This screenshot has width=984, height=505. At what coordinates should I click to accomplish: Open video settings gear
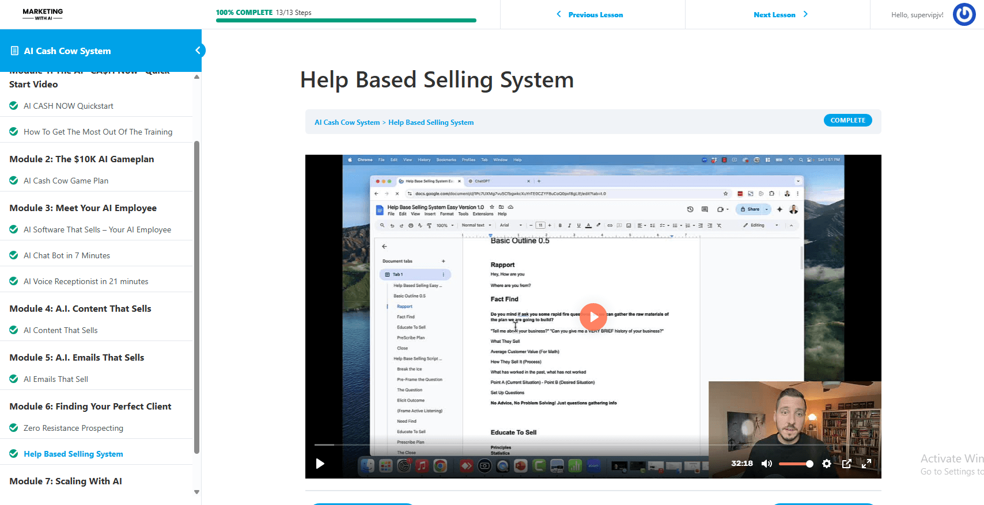[827, 464]
